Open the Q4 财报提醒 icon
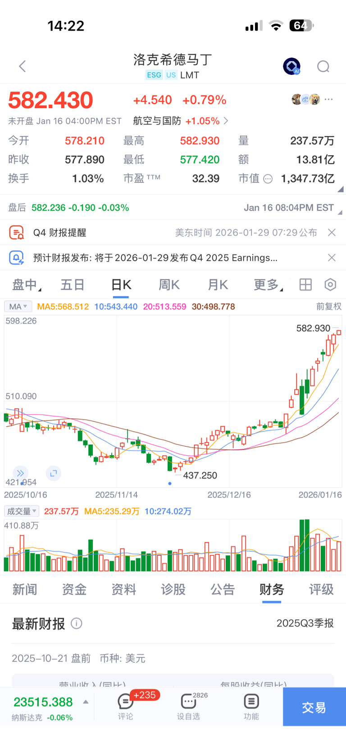Screen dimensions: 346x753 point(17,232)
